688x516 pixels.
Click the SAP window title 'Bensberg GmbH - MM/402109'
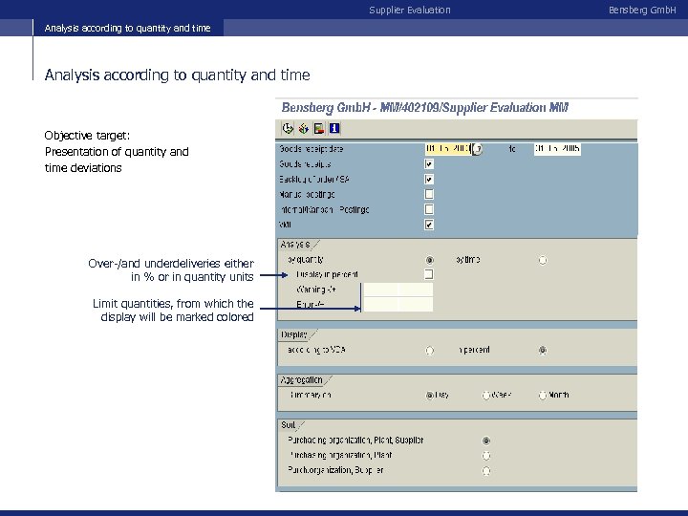click(x=424, y=107)
